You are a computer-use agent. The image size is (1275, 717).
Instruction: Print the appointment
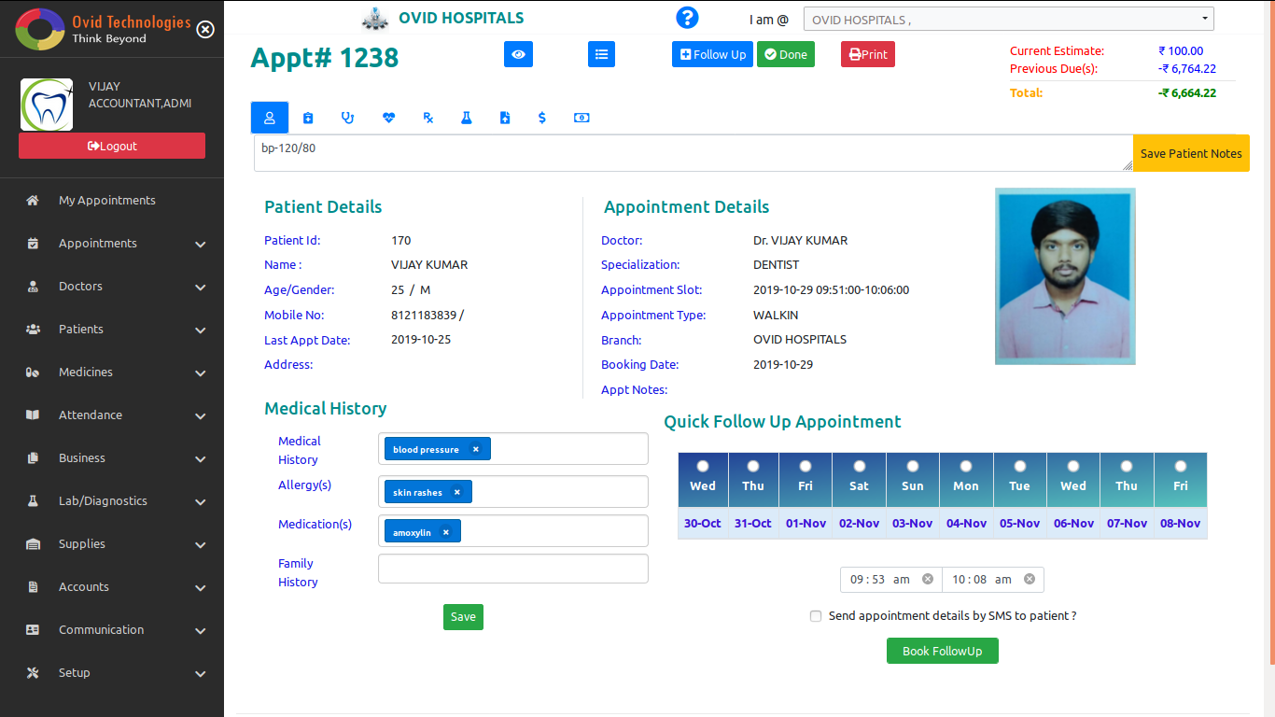click(868, 54)
